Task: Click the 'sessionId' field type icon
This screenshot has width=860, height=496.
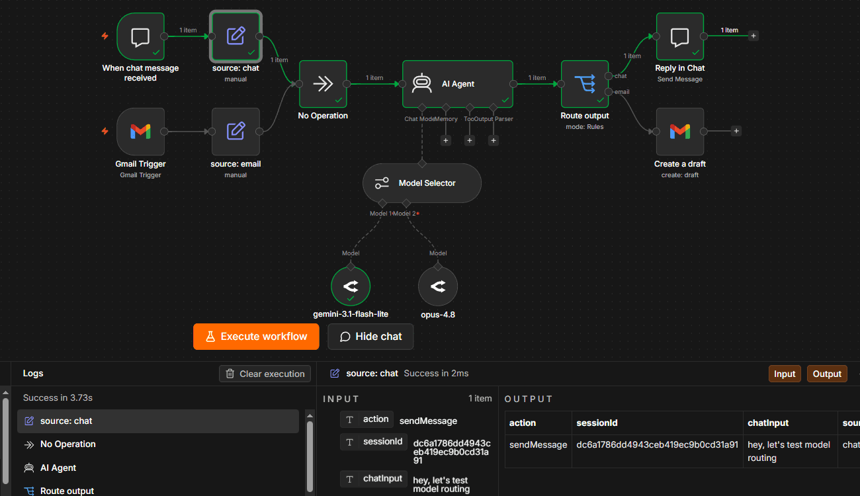Action: coord(349,442)
